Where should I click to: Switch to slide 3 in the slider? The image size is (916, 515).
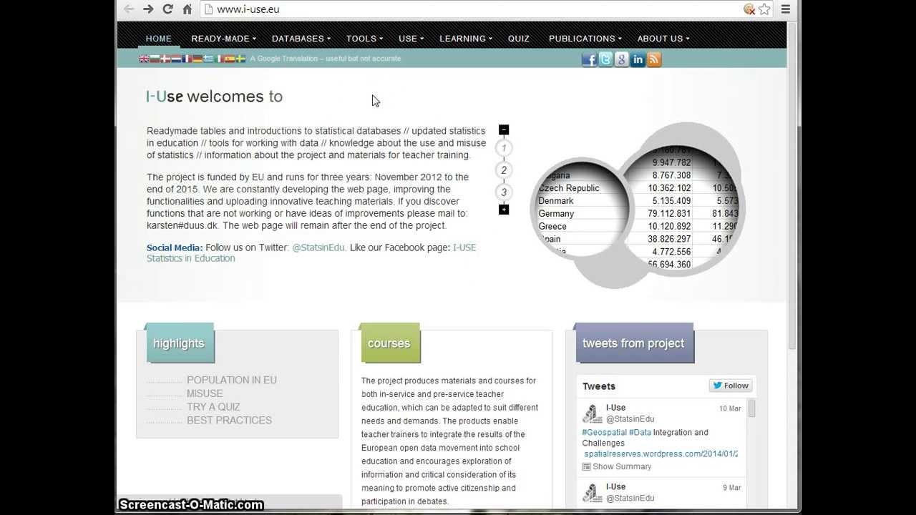click(x=504, y=192)
